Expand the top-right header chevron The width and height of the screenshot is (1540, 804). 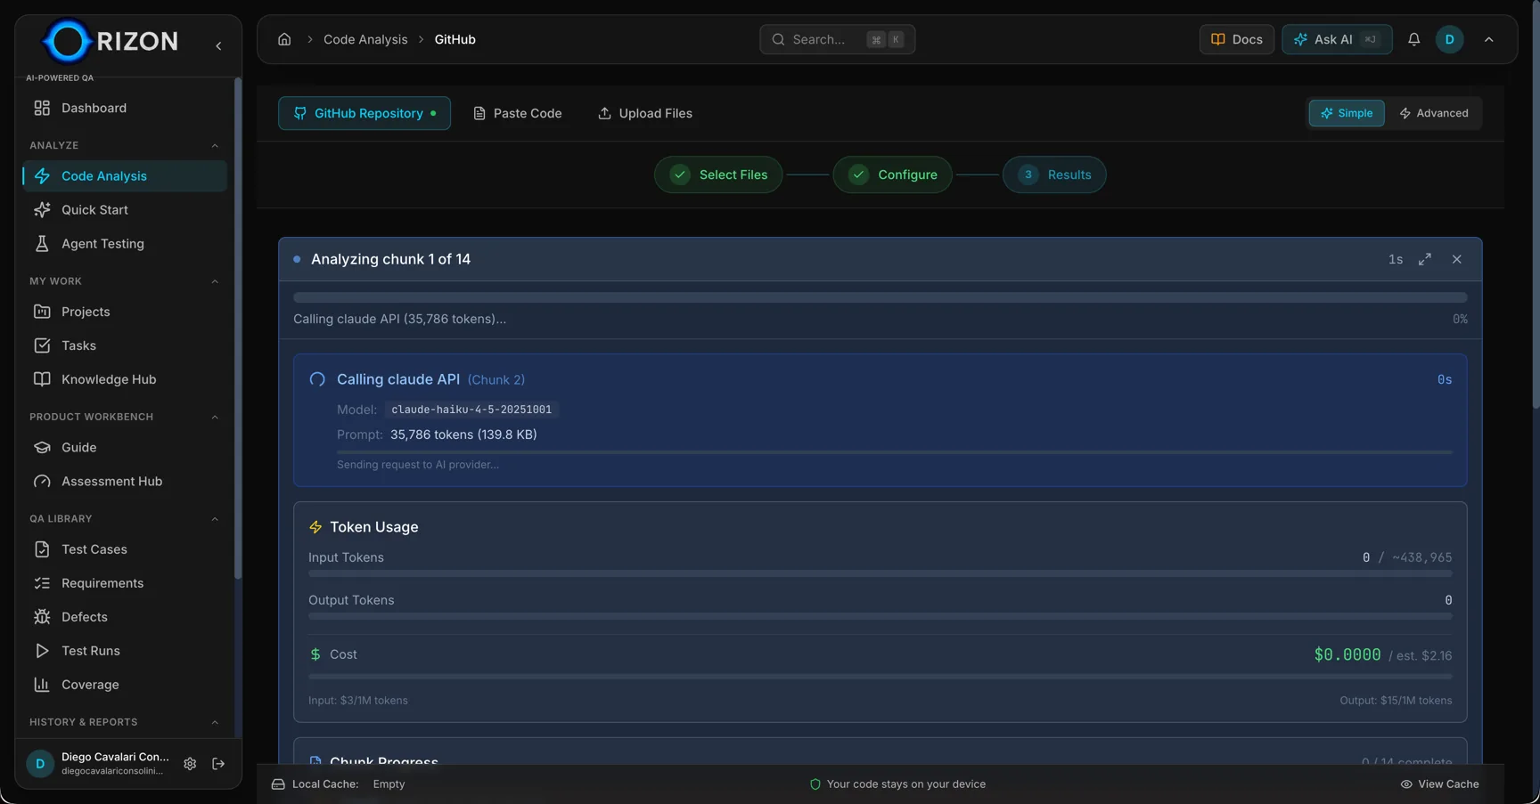pyautogui.click(x=1488, y=39)
